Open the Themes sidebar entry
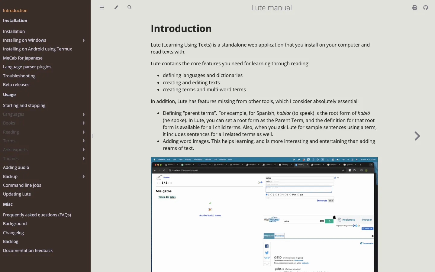This screenshot has width=435, height=272. point(11,159)
